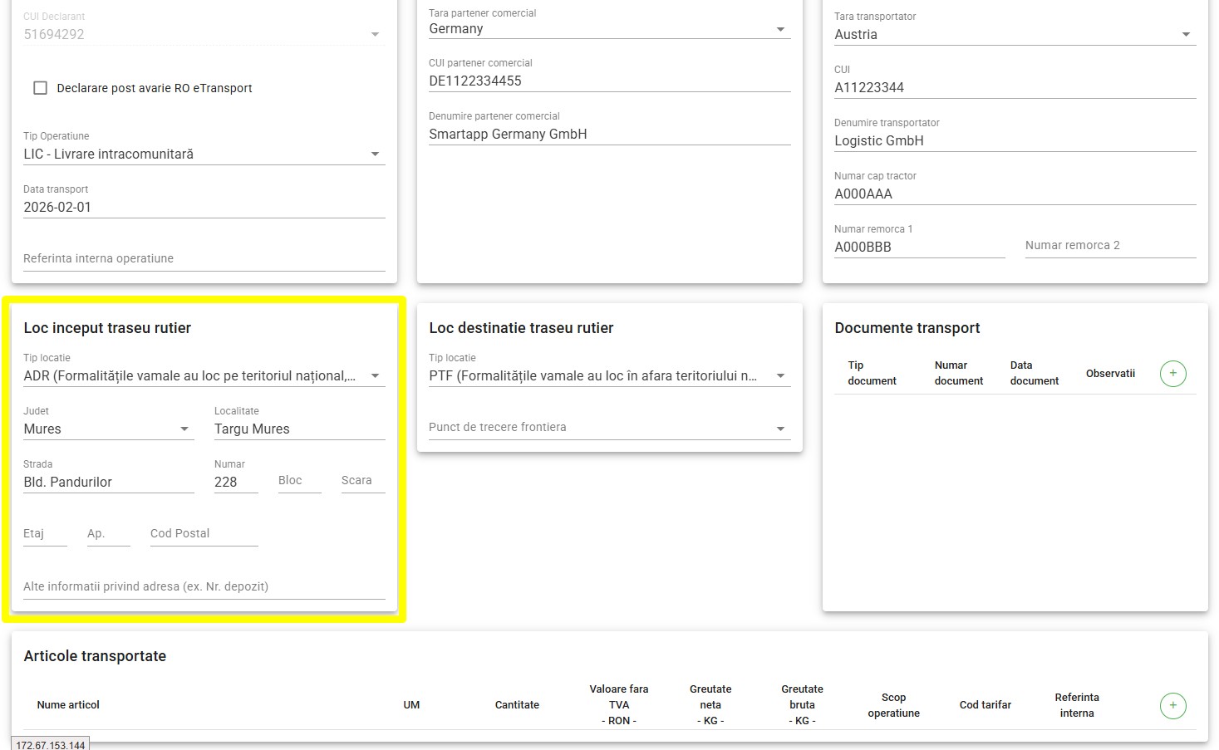The height and width of the screenshot is (750, 1219).
Task: Edit the Strada field
Action: point(108,483)
